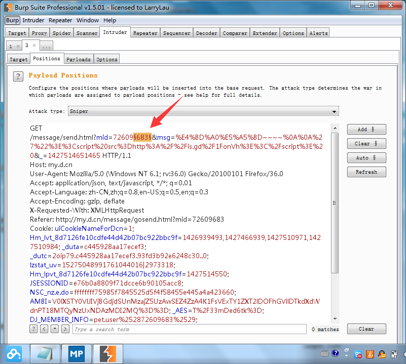The height and width of the screenshot is (364, 406).
Task: Click the Add § button
Action: [366, 130]
